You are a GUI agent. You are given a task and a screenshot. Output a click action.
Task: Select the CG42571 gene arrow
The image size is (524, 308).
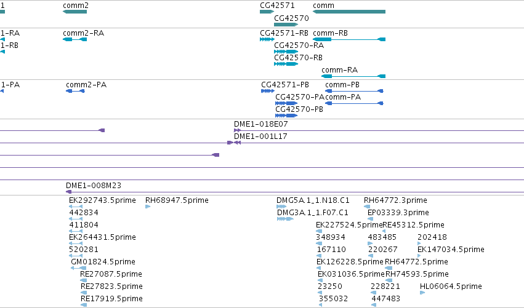pyautogui.click(x=267, y=12)
